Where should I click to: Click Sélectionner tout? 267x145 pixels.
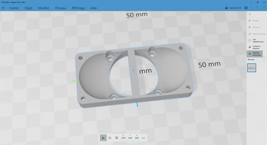[257, 34]
